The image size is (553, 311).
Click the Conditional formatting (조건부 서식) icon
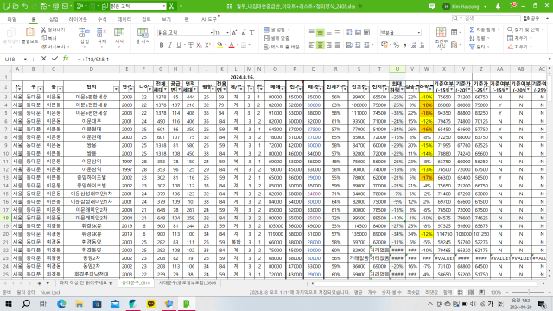click(x=441, y=37)
